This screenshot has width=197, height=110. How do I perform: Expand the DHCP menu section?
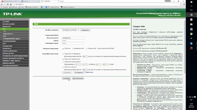point(14,43)
